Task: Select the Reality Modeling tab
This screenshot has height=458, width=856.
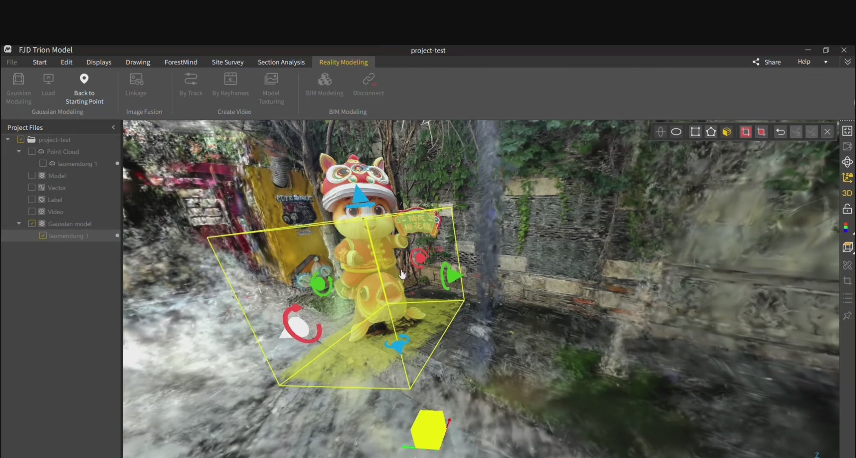Action: [344, 62]
